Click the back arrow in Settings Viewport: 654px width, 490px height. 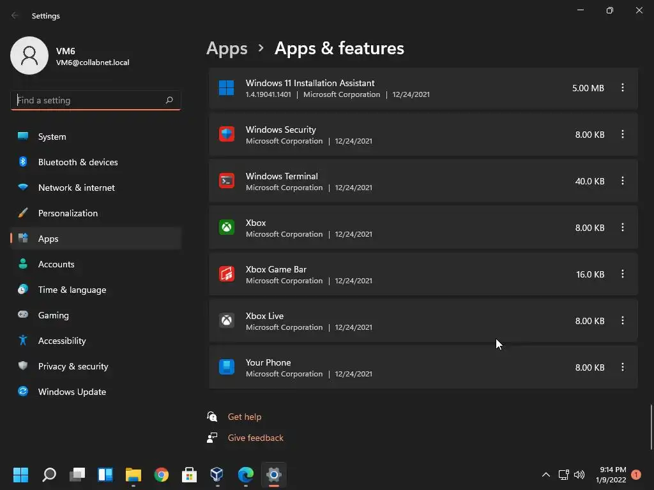[15, 15]
